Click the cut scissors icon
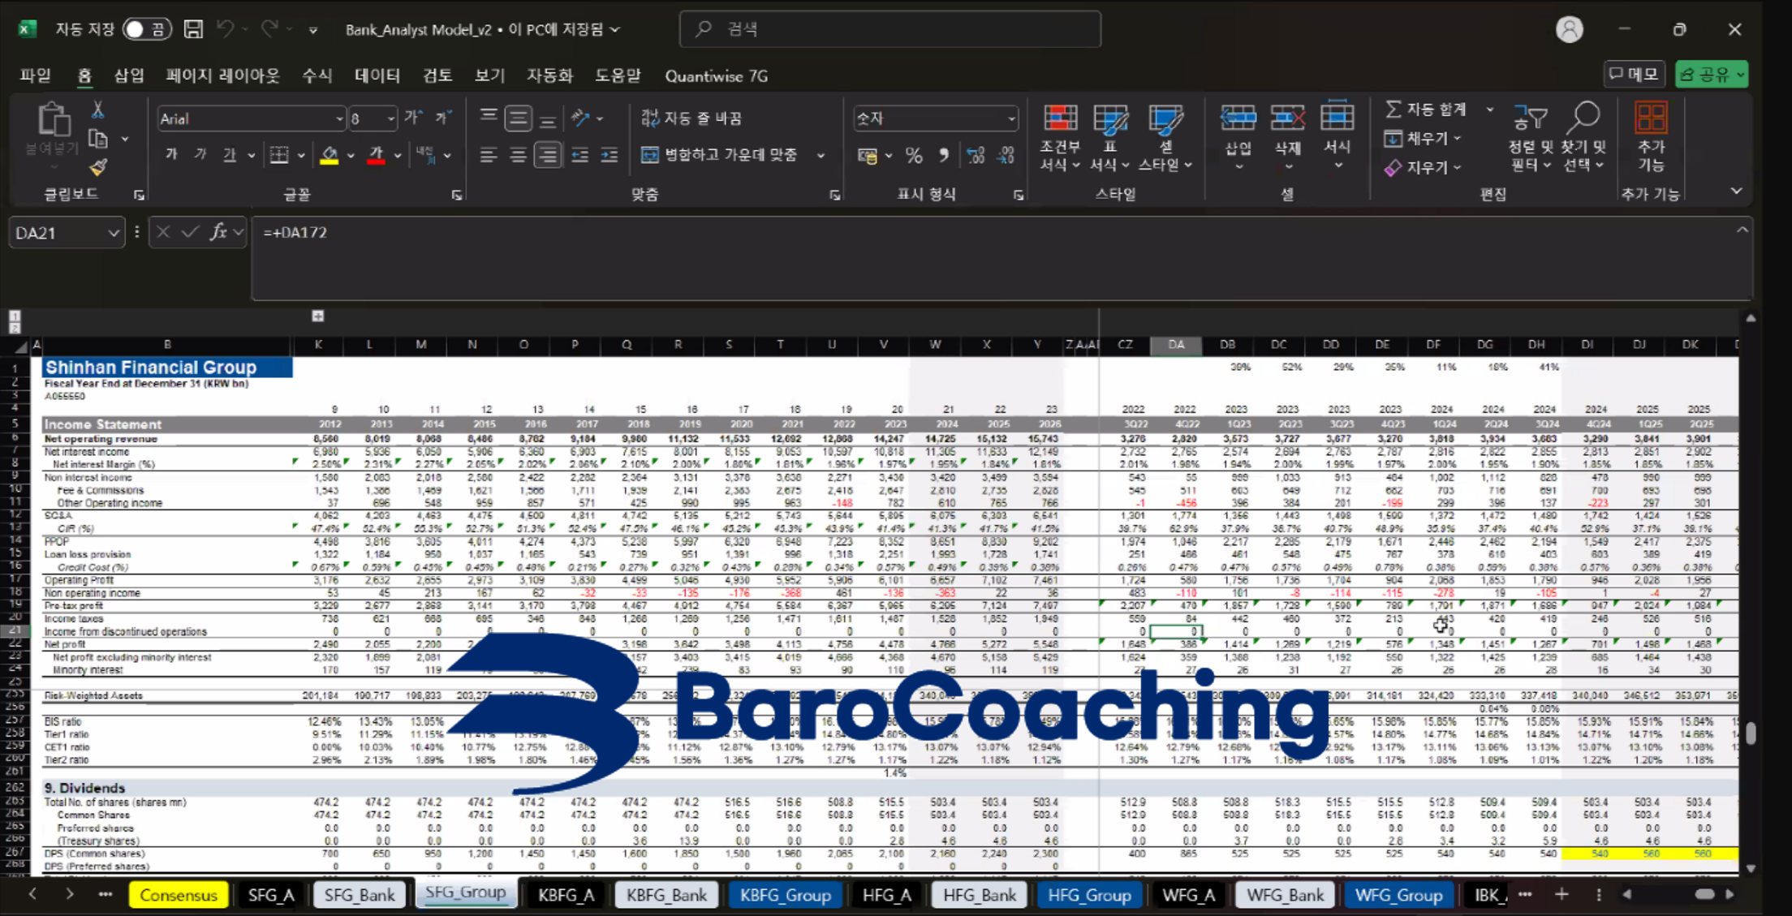1792x916 pixels. click(97, 110)
